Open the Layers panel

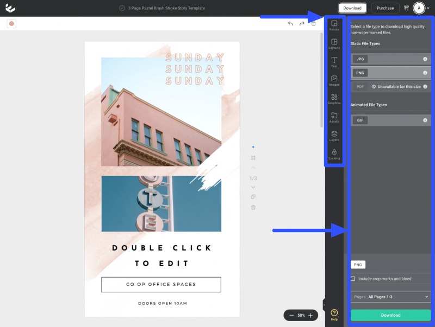tap(334, 136)
